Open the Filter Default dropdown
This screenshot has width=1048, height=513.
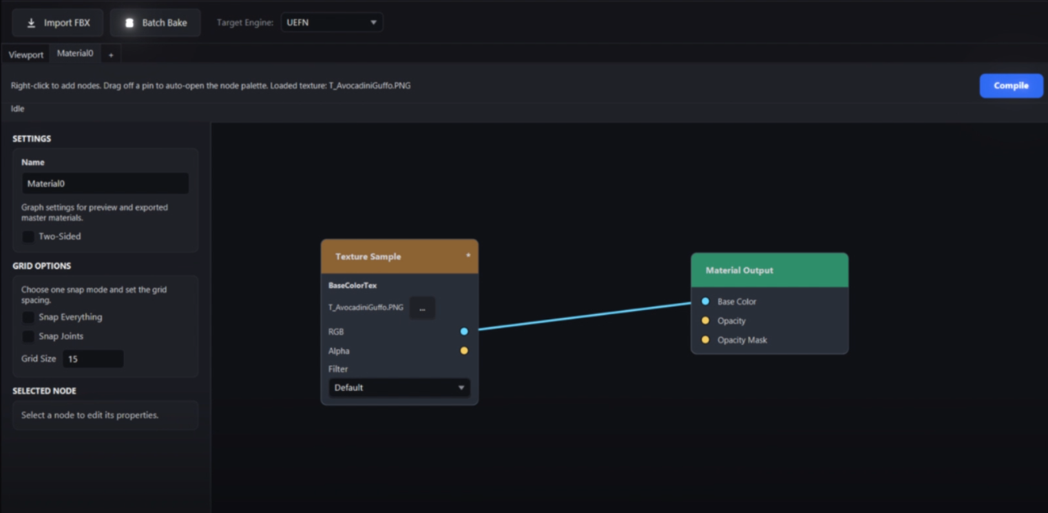(399, 388)
